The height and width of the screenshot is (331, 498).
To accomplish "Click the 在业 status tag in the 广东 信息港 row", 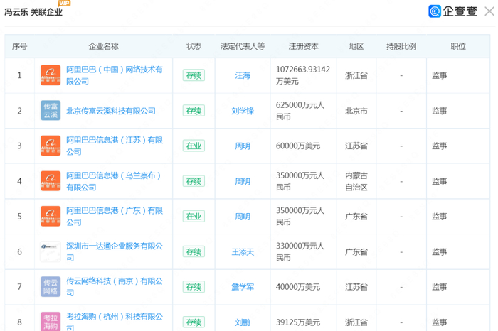I will [194, 216].
